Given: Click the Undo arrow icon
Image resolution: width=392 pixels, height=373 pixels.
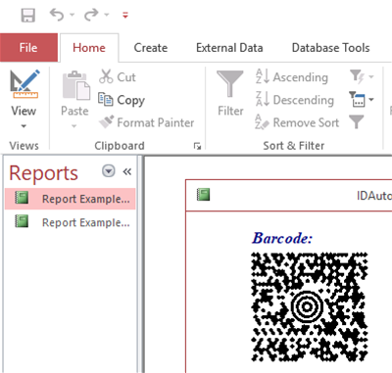Looking at the screenshot, I should pos(57,15).
